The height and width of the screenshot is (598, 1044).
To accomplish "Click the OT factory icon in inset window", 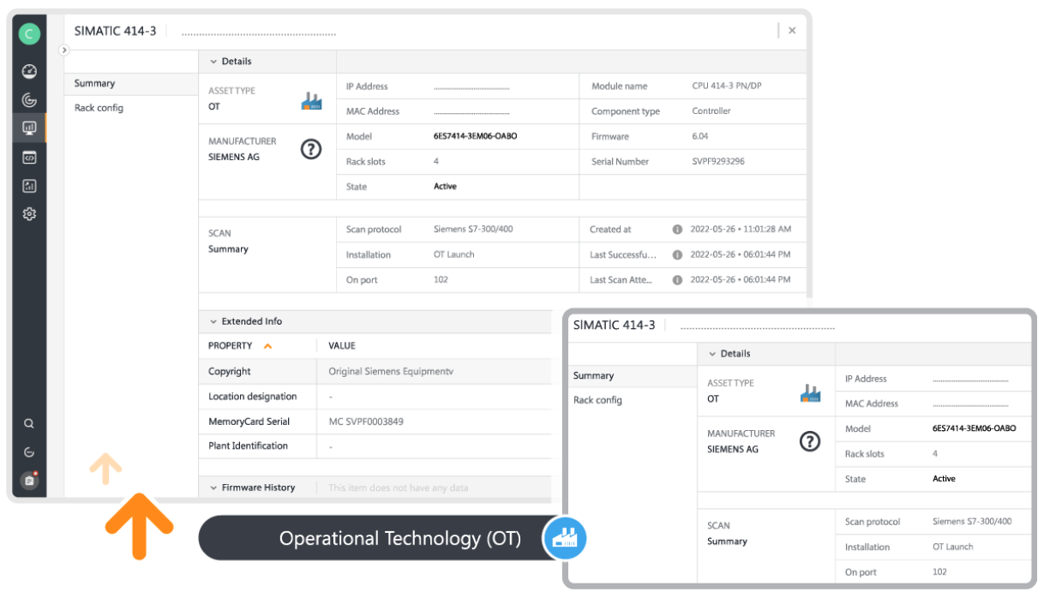I will coord(810,393).
